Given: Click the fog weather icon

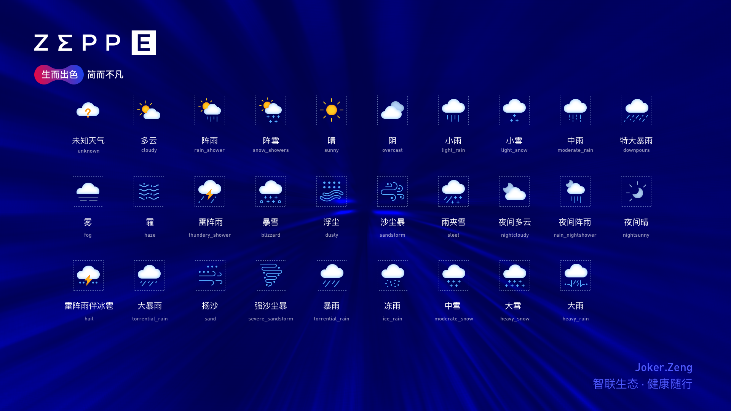Looking at the screenshot, I should (88, 191).
